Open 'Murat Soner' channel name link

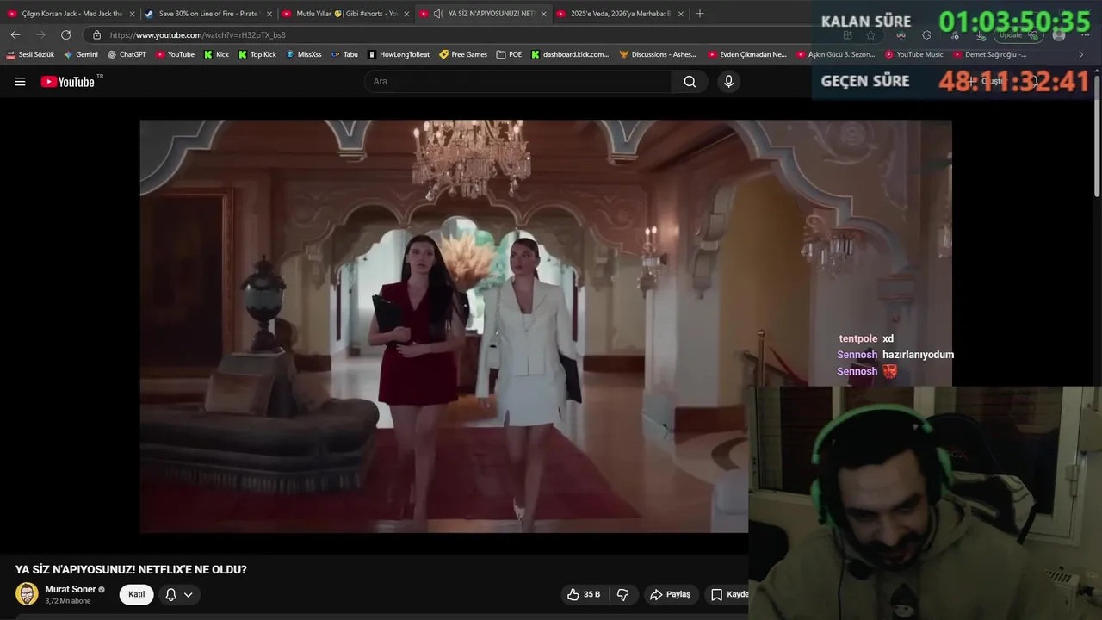[71, 589]
